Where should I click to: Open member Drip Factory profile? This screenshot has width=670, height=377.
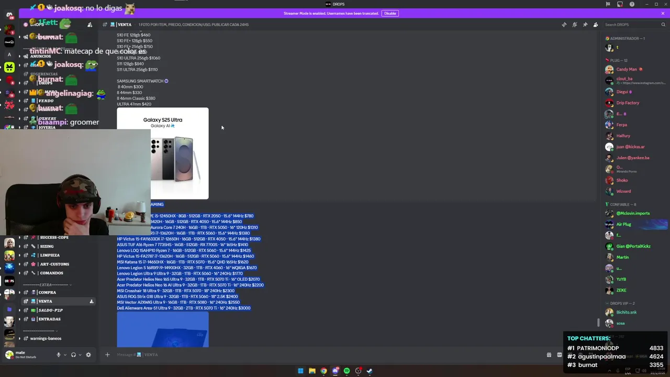628,103
